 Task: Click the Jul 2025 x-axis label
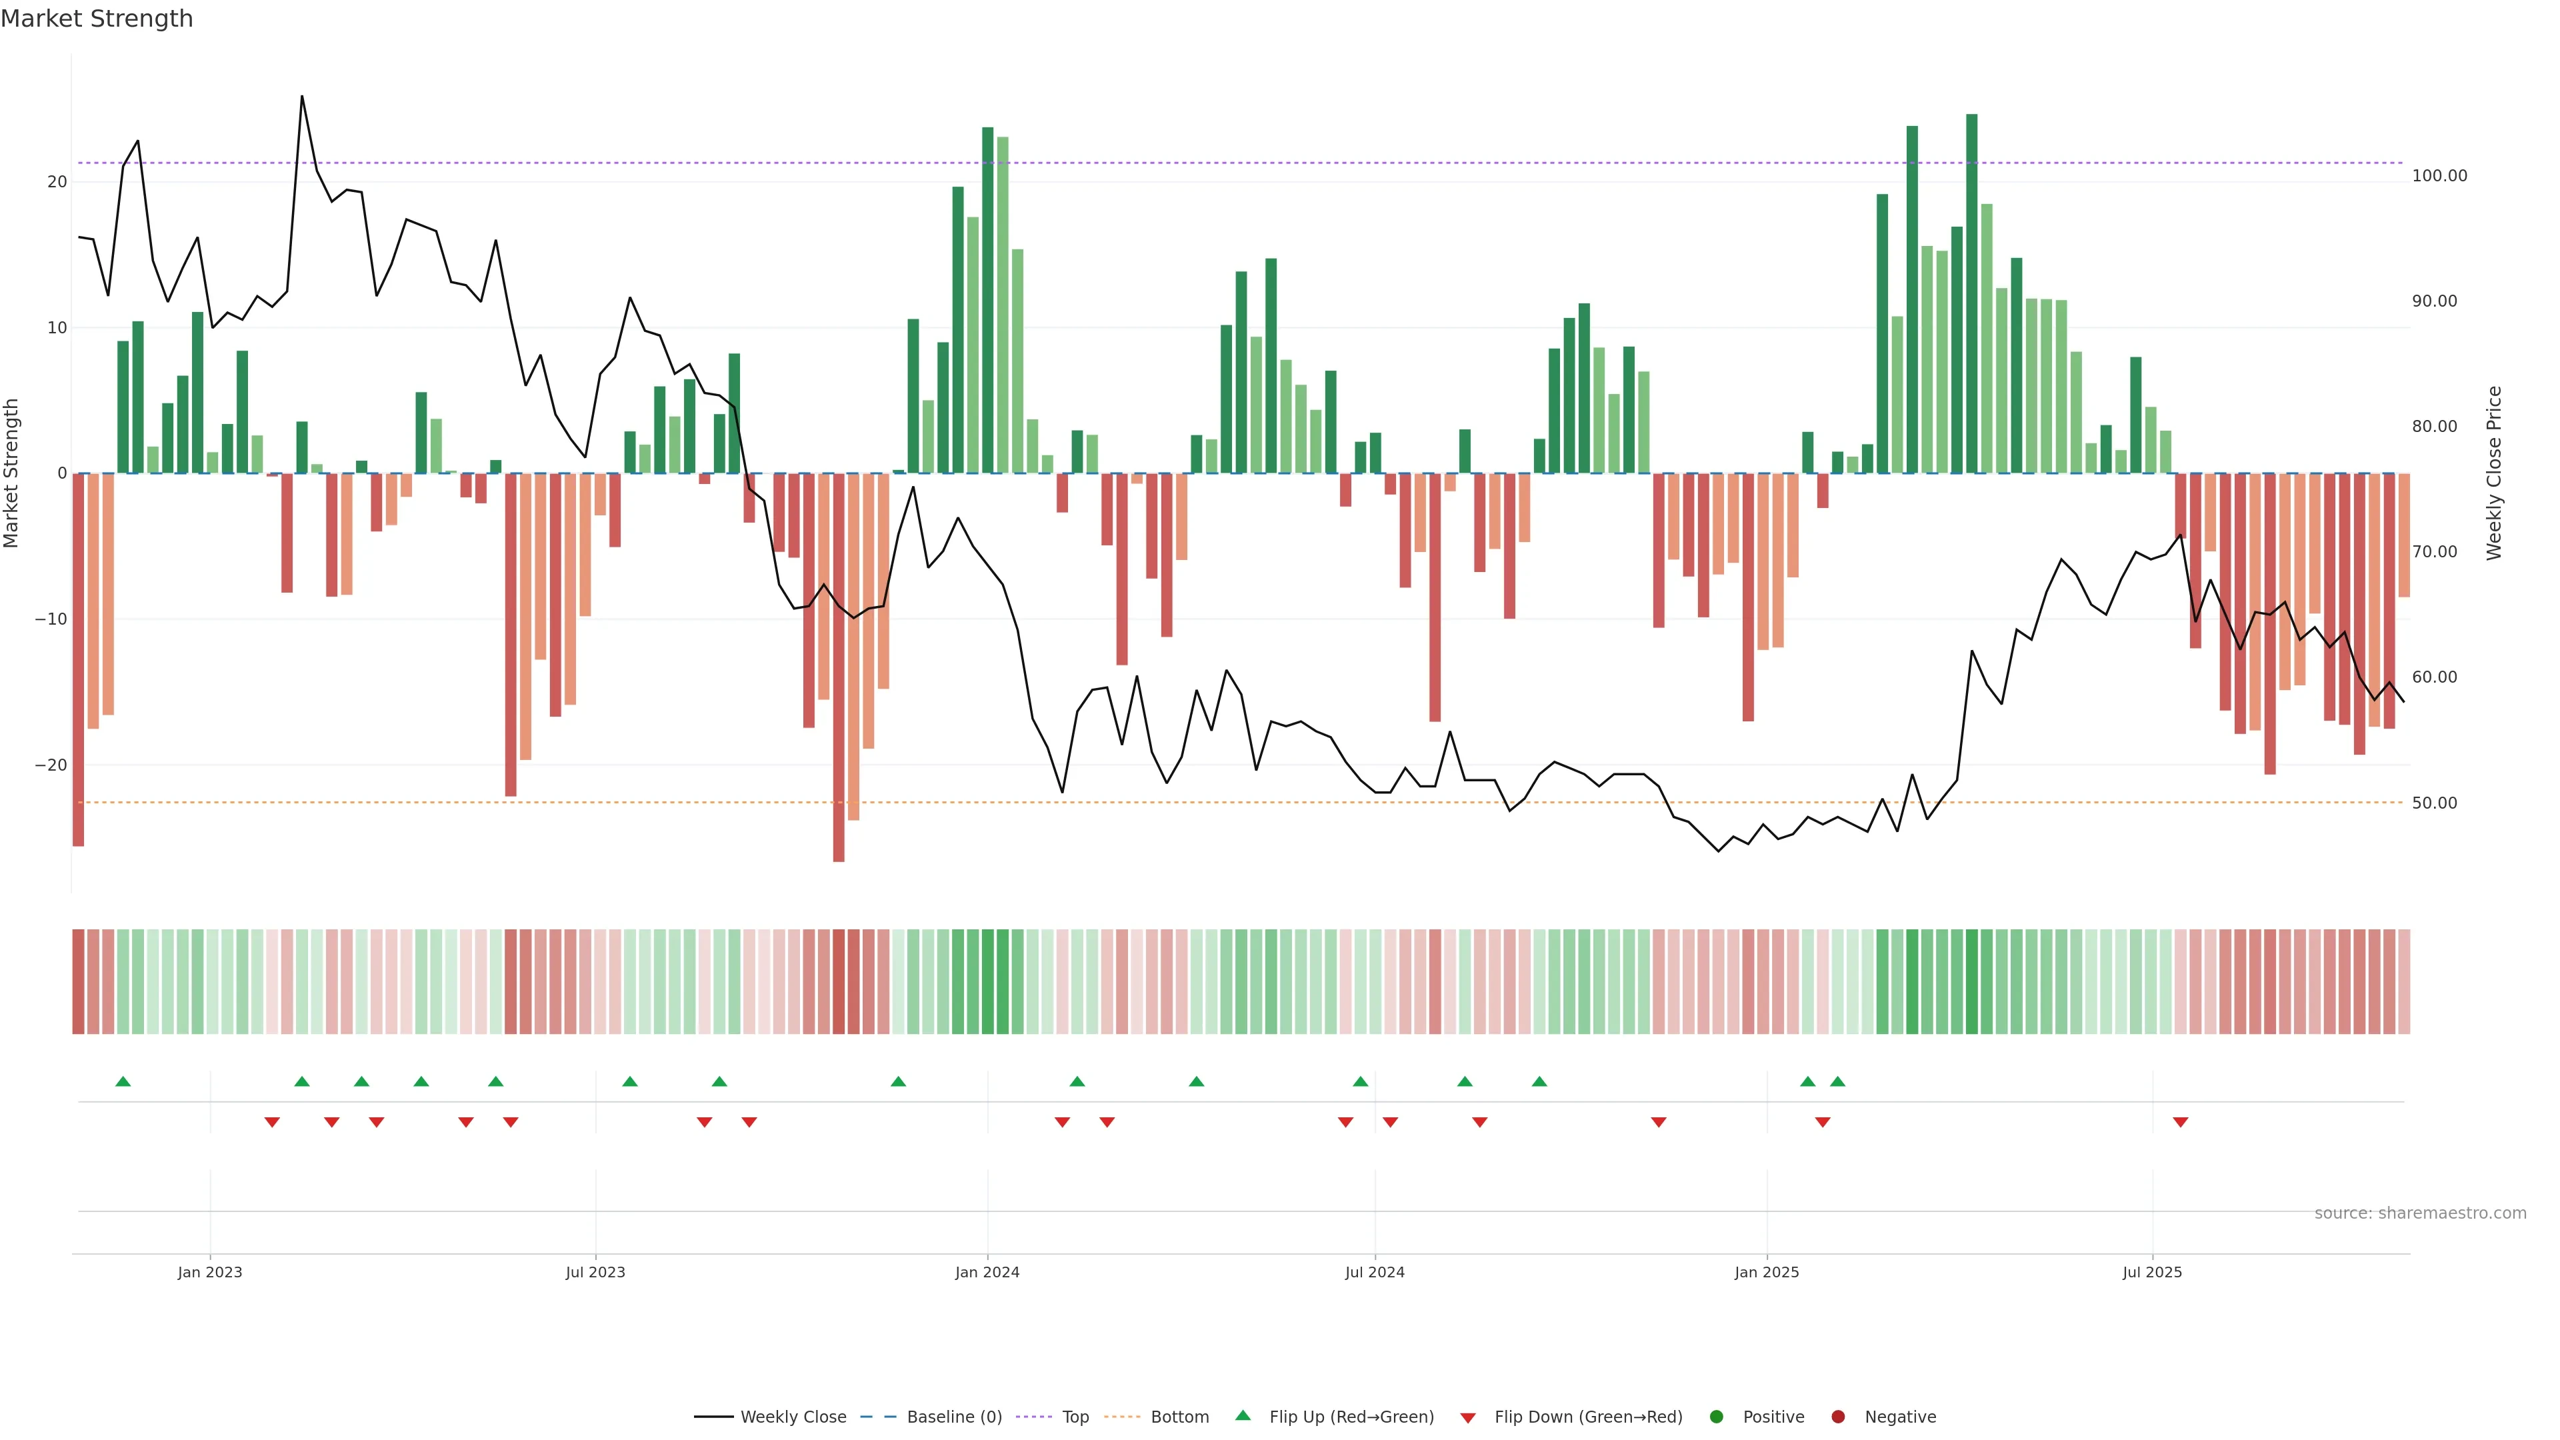click(x=2151, y=1272)
